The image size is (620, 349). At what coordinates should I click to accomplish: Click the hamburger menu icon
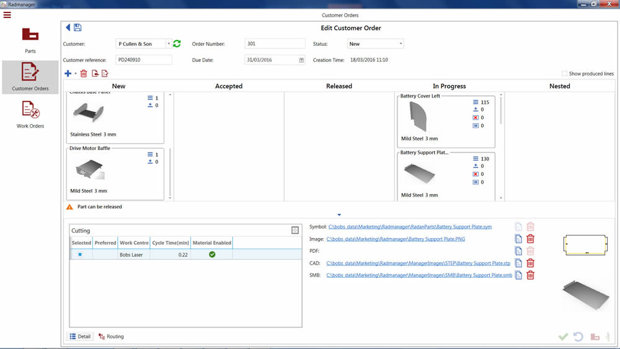coord(7,15)
